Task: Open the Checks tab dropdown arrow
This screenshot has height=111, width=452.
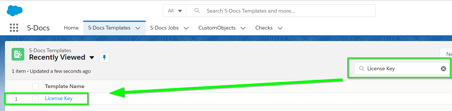Action: 280,28
